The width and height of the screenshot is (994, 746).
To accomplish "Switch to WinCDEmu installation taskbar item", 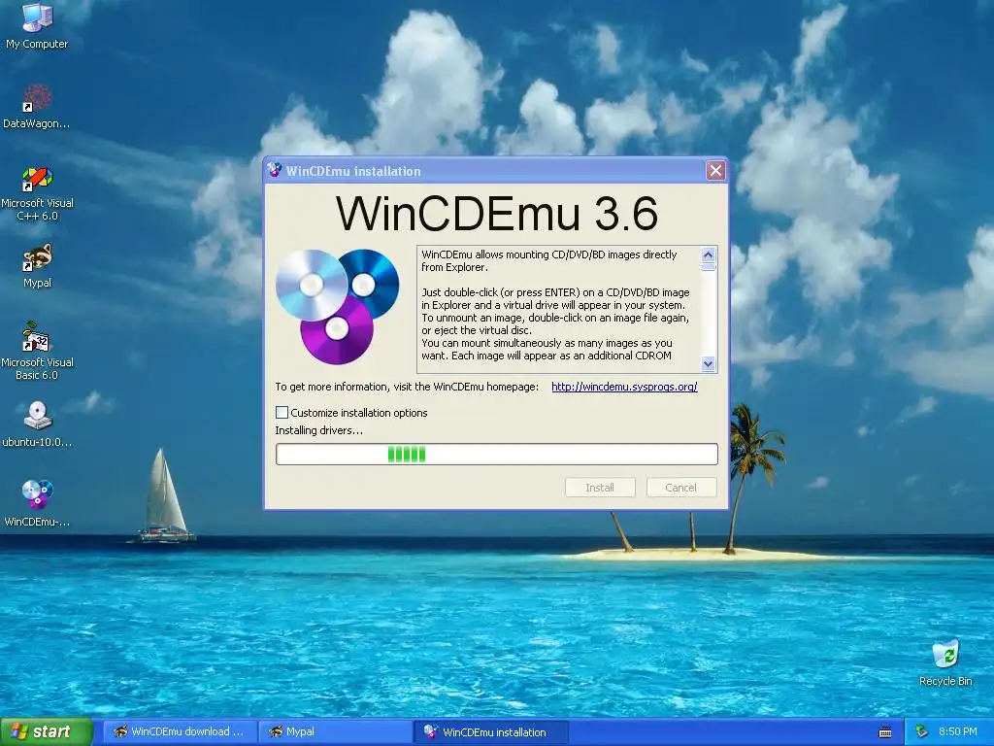I will pos(491,731).
